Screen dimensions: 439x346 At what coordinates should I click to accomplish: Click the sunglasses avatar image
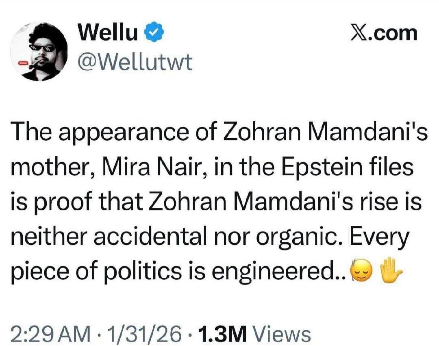pos(39,49)
